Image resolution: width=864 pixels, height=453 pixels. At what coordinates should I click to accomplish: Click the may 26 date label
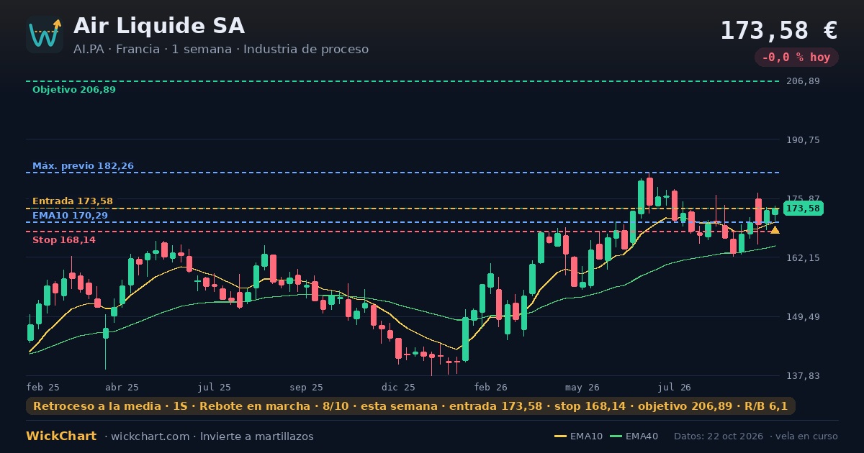582,388
